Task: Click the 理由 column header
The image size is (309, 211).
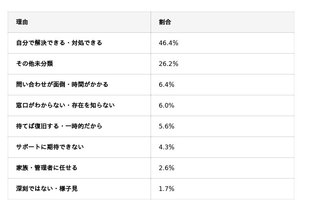Action: pyautogui.click(x=22, y=22)
